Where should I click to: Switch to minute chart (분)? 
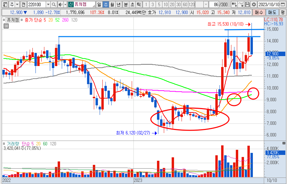pos(126,4)
